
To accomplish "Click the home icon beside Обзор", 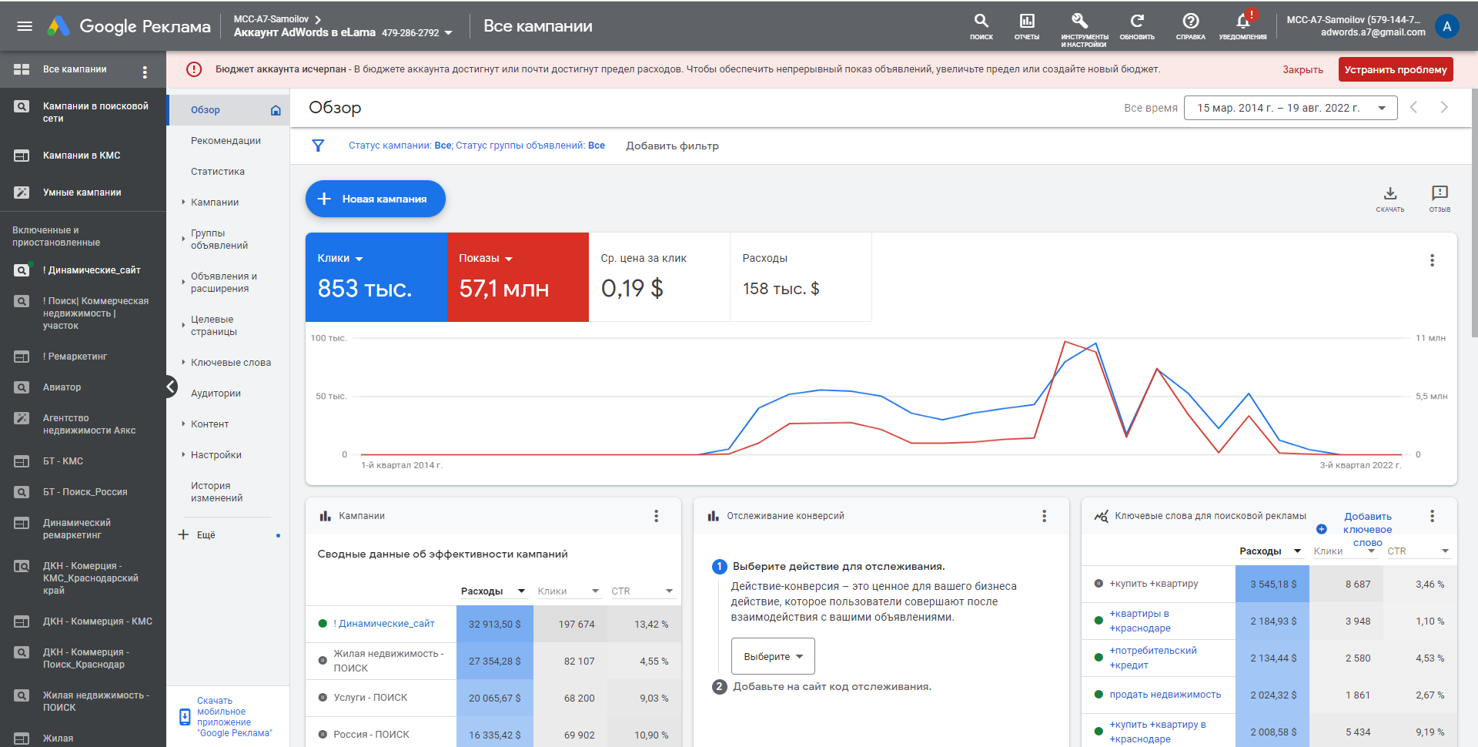I will 276,110.
